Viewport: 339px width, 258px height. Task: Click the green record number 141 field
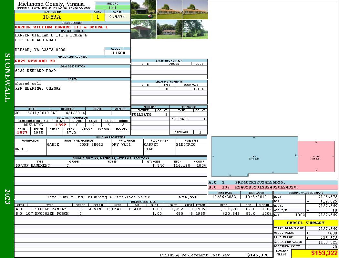[x=113, y=8]
